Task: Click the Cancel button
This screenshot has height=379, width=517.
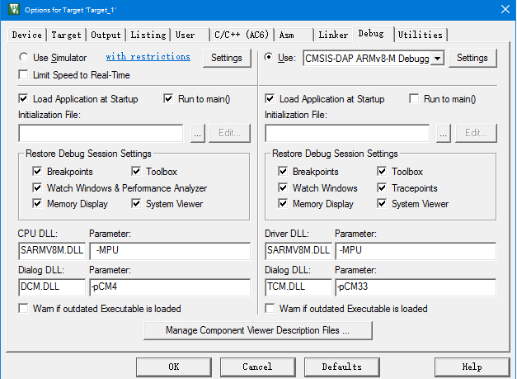Action: [257, 367]
